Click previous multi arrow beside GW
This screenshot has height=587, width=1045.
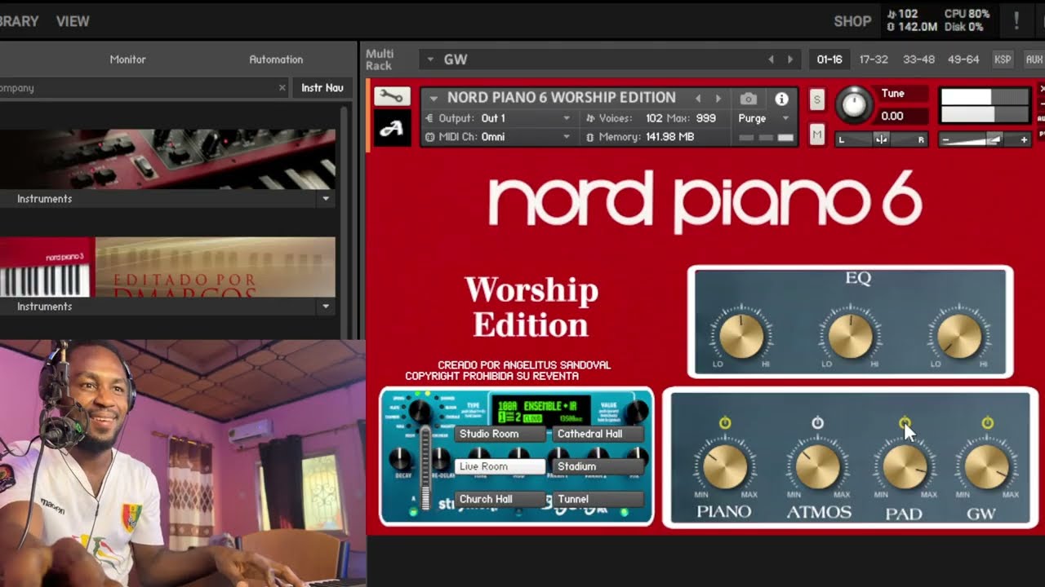[x=771, y=60]
